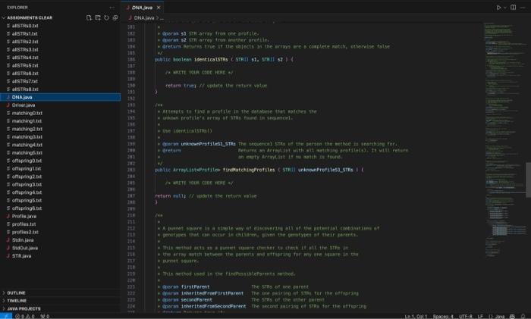Open offspring0.txt file
531x319 pixels.
tap(60, 161)
